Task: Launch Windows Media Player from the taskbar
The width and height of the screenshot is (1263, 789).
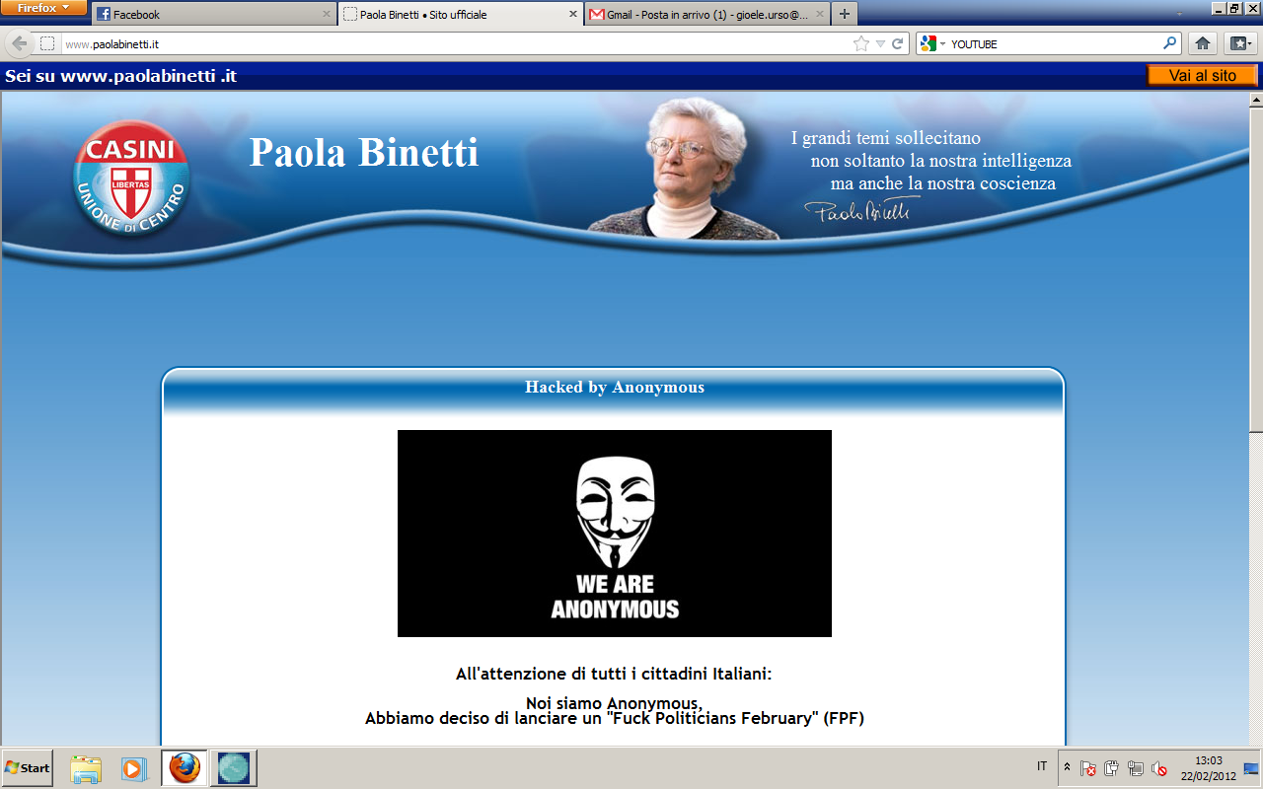Action: [x=133, y=767]
